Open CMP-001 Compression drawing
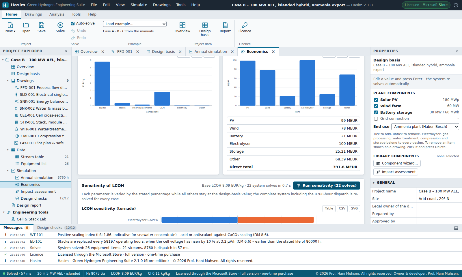 pos(36,136)
